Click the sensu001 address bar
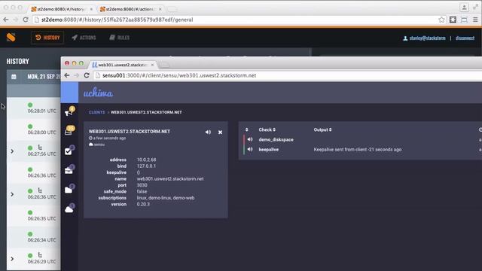Viewport: 482px width, 271px height. point(288,75)
